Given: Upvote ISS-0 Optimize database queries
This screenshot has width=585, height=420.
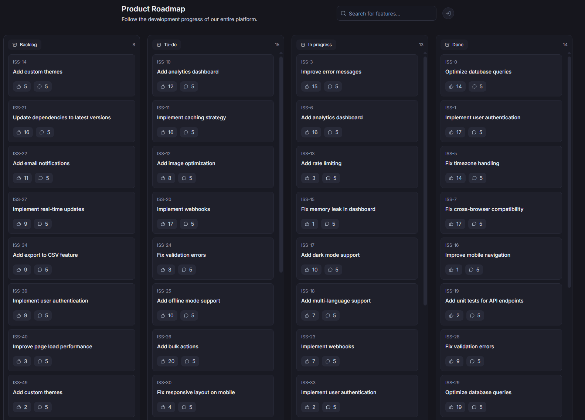Looking at the screenshot, I should tap(455, 86).
